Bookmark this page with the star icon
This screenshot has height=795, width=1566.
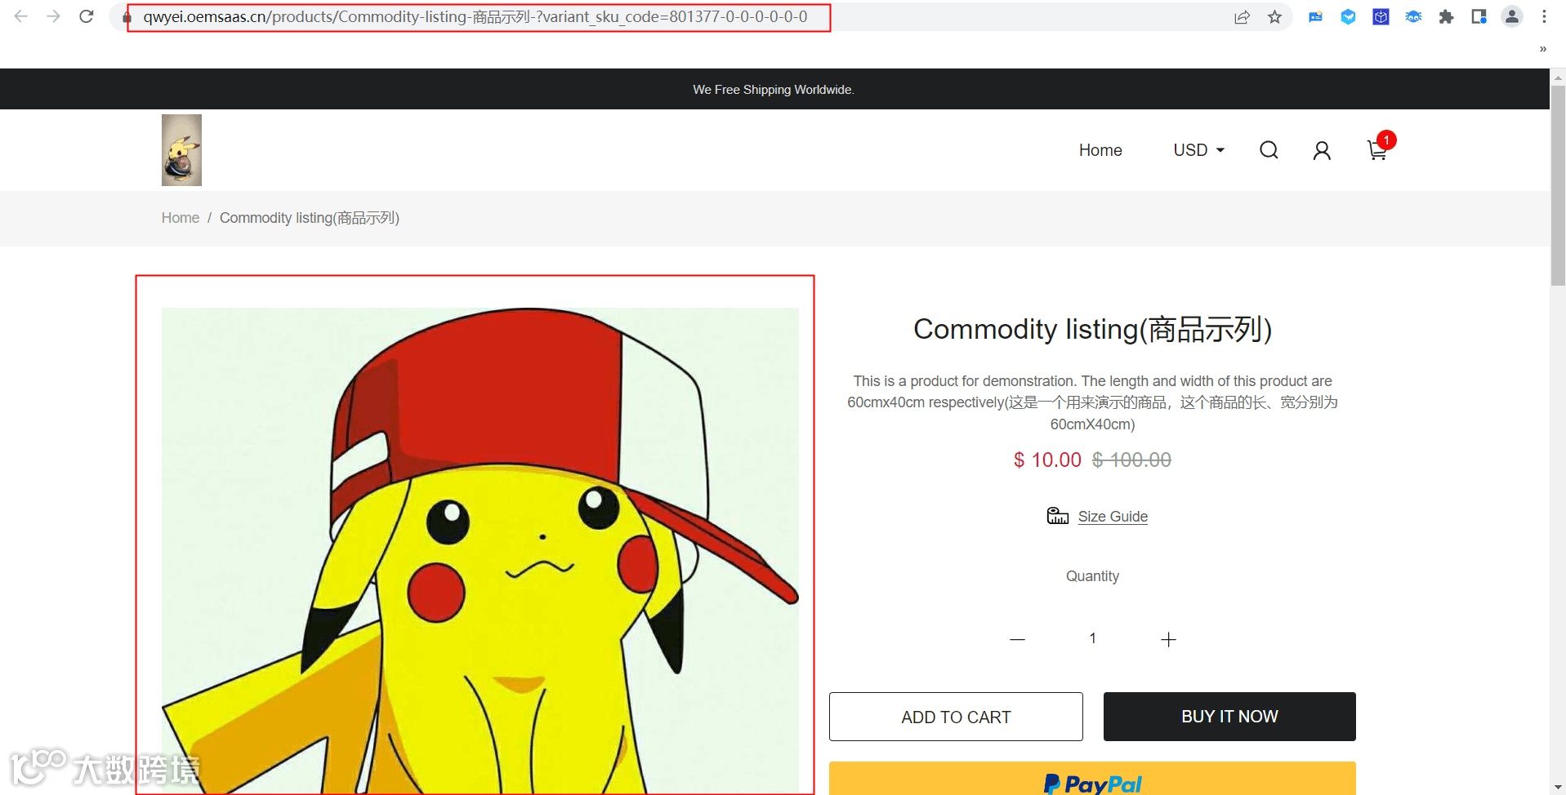click(x=1274, y=17)
